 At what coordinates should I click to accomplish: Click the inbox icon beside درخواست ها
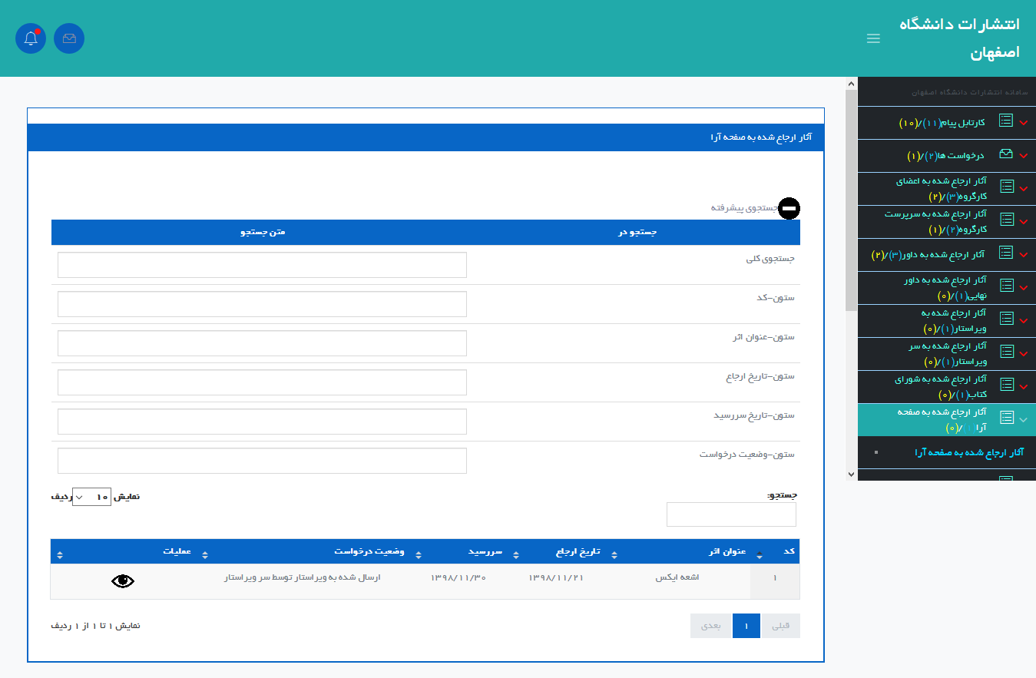1005,154
